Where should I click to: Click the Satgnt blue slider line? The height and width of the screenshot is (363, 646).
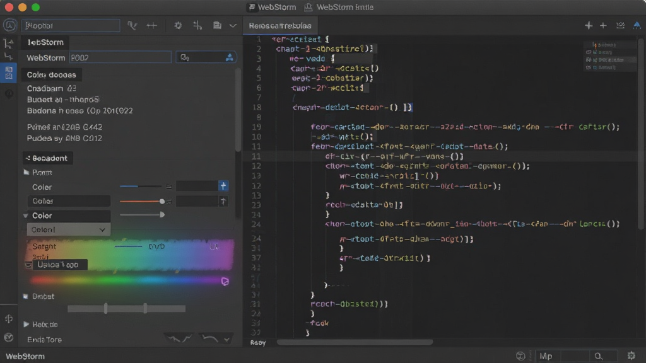(x=128, y=246)
